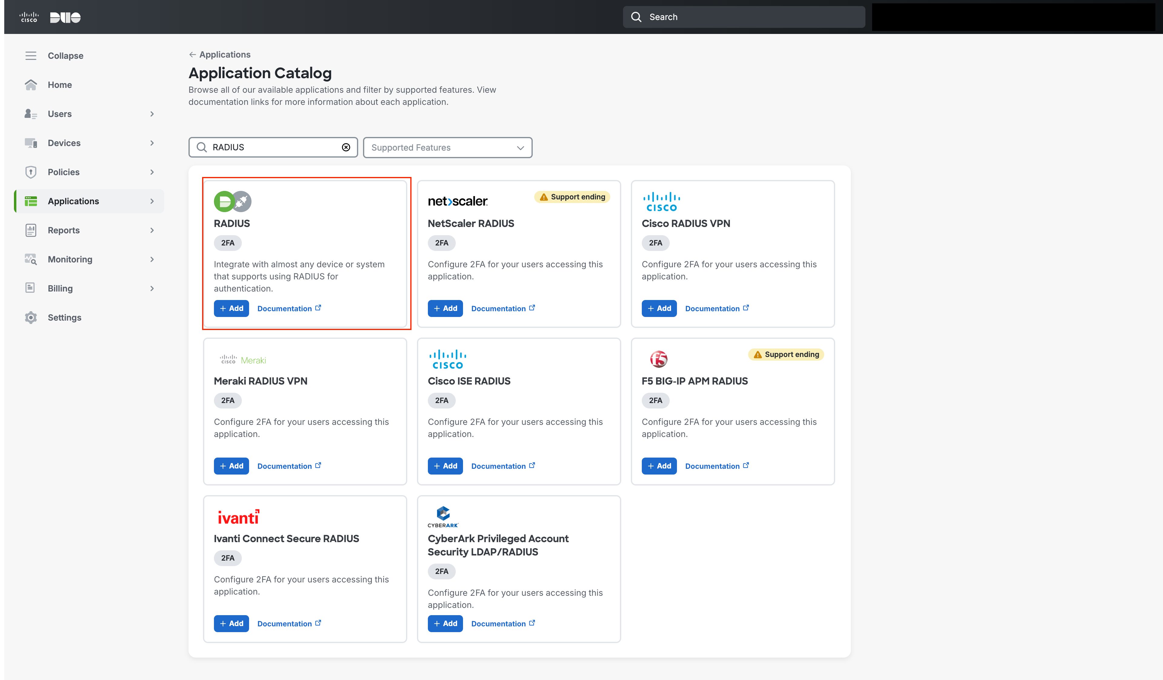The width and height of the screenshot is (1163, 680).
Task: Add the Cisco ISE RADIUS application
Action: [445, 466]
